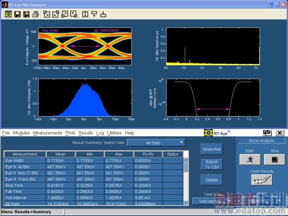Open the Time Units dropdown
Image resolution: width=288 pixels, height=216 pixels.
point(212,202)
